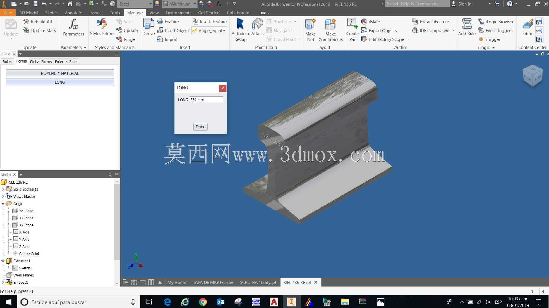The height and width of the screenshot is (308, 549).
Task: Open Create iPart tool
Action: (352, 30)
